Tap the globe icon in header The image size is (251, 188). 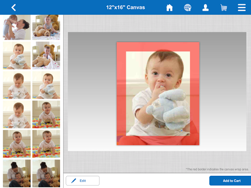[188, 7]
